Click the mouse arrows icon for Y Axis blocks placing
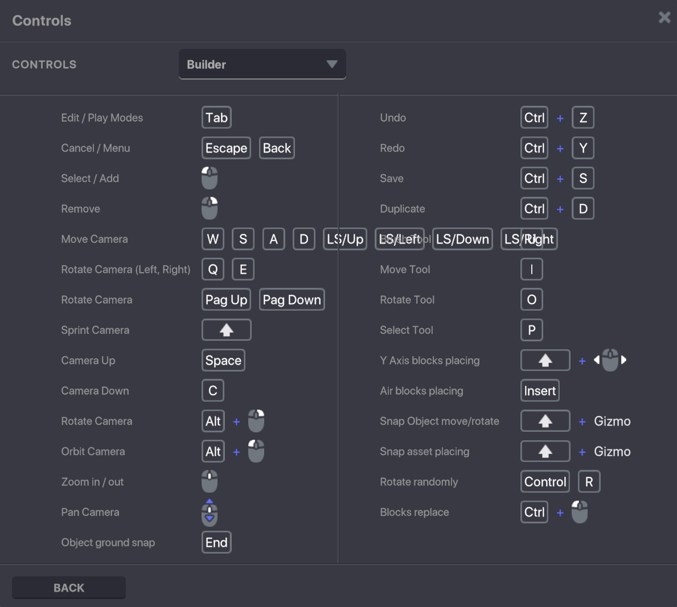Viewport: 677px width, 607px height. coord(610,360)
